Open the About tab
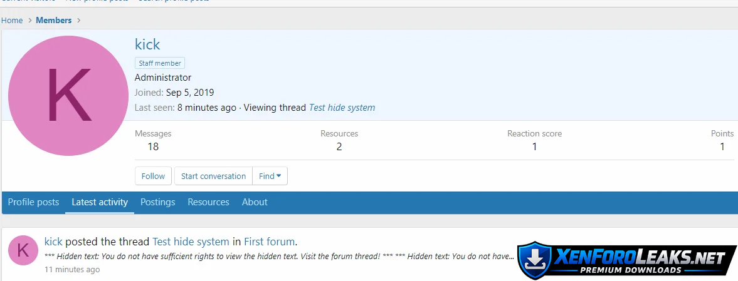The height and width of the screenshot is (281, 738). tap(255, 202)
